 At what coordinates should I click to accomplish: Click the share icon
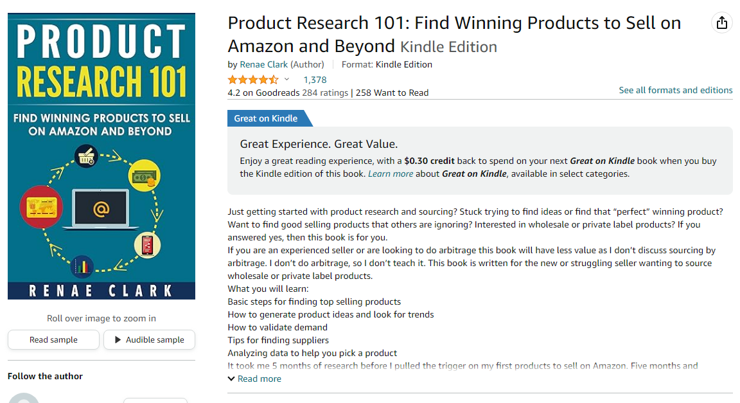point(721,22)
